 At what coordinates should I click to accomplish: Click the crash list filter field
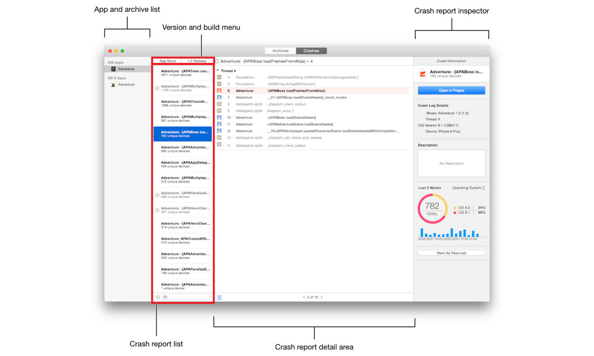[x=186, y=297]
